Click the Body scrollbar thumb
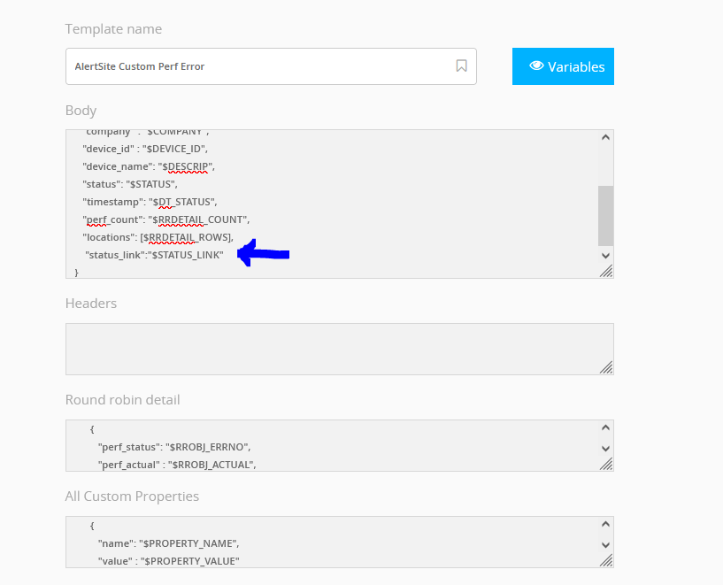723x585 pixels. click(x=605, y=215)
